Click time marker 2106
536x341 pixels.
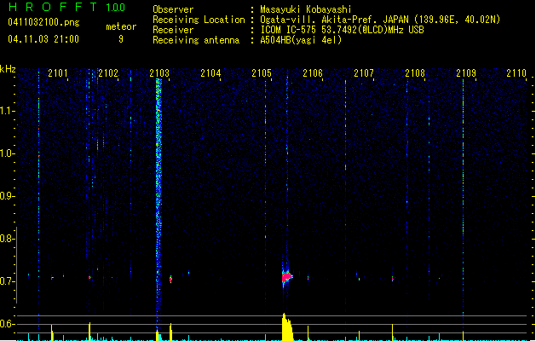pyautogui.click(x=313, y=72)
